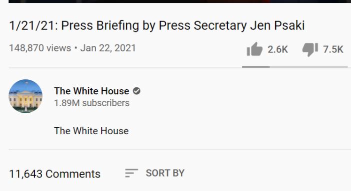The image size is (351, 191).
Task: Click the sort lines icon
Action: coord(131,173)
